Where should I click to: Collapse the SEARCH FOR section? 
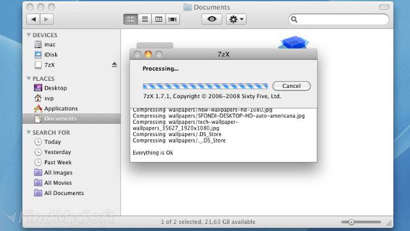click(x=29, y=132)
